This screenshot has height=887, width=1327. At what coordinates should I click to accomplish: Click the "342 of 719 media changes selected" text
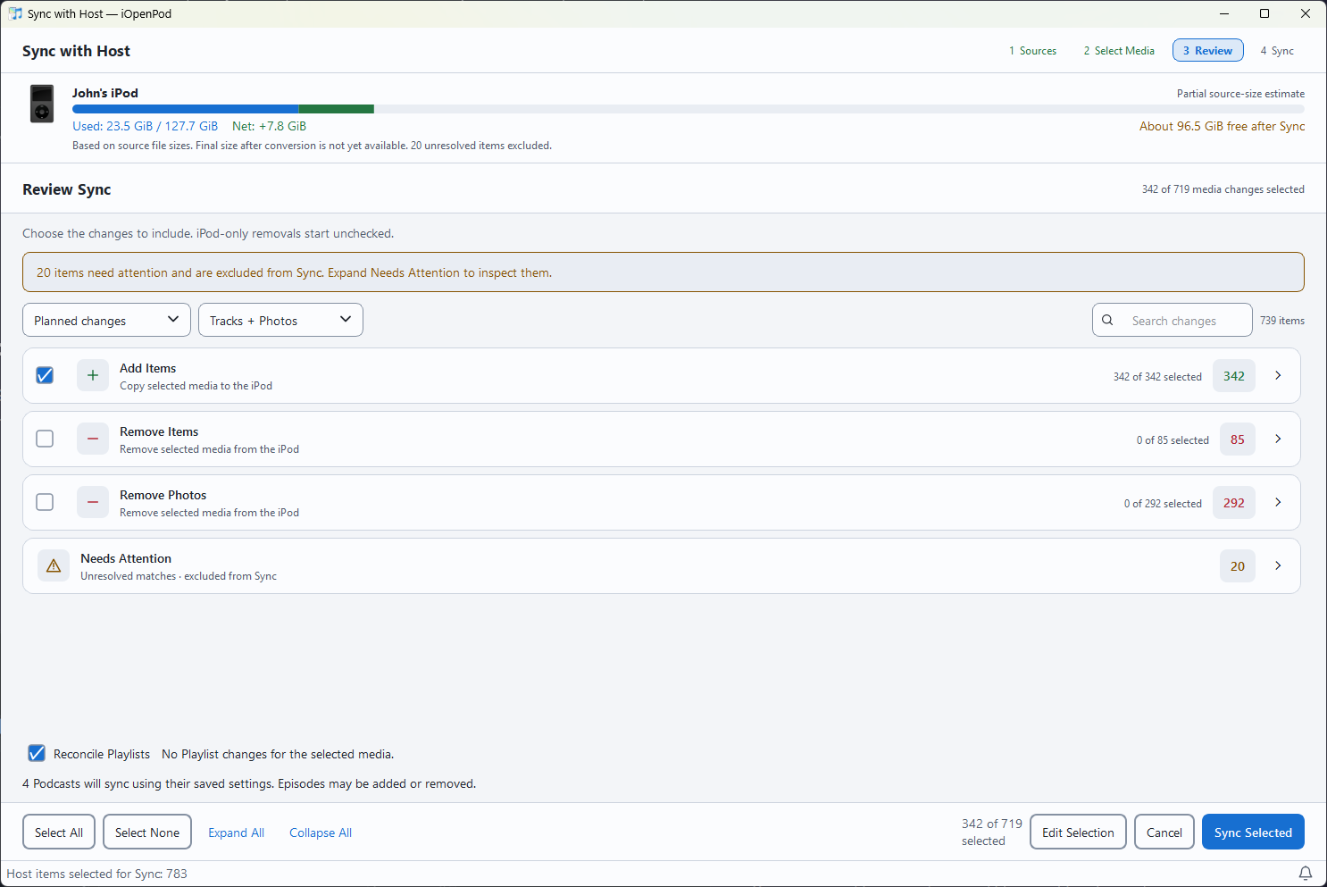(1223, 189)
